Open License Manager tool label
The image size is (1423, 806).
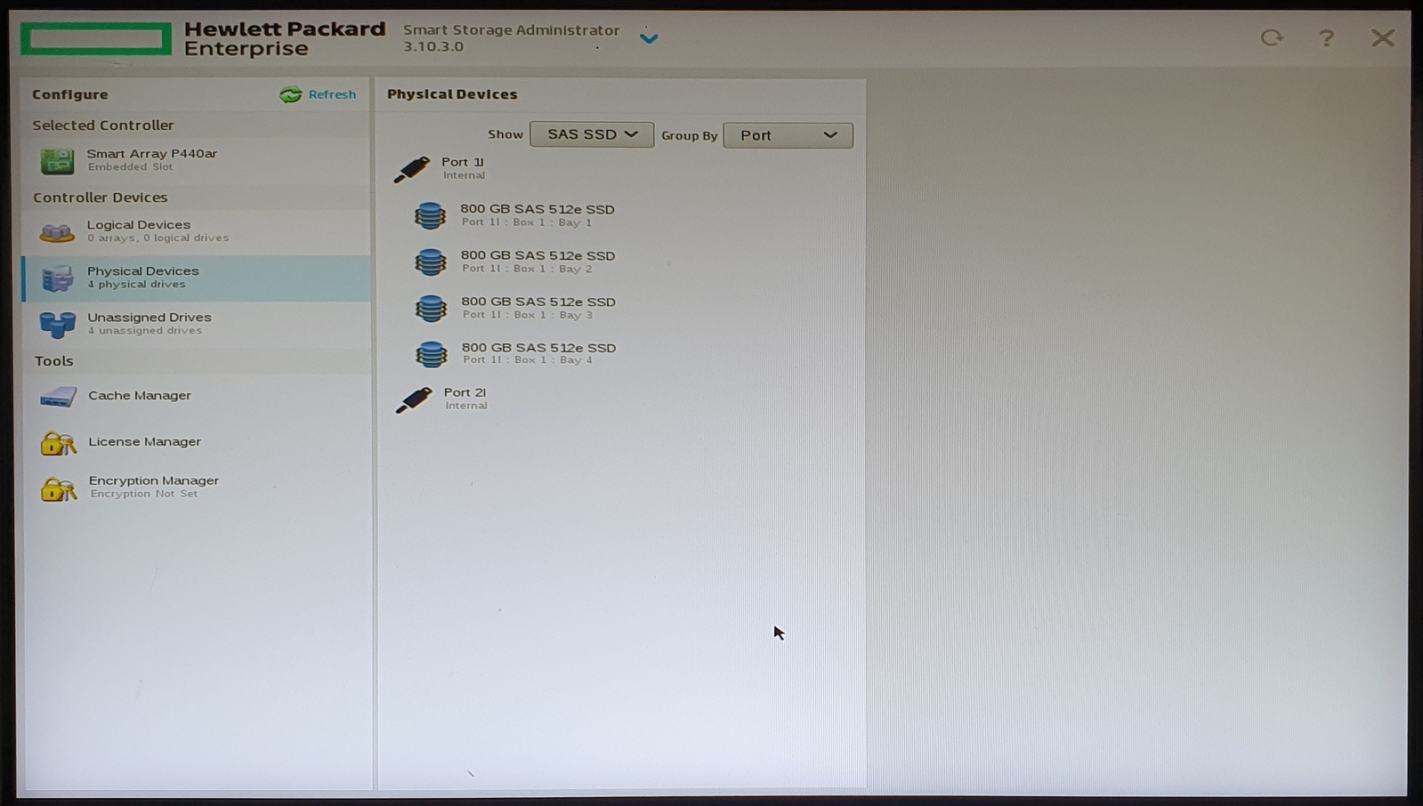click(x=144, y=442)
